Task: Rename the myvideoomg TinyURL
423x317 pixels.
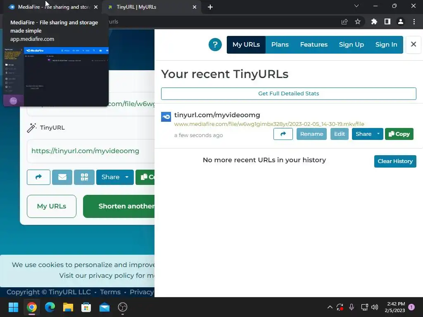Action: pos(311,134)
